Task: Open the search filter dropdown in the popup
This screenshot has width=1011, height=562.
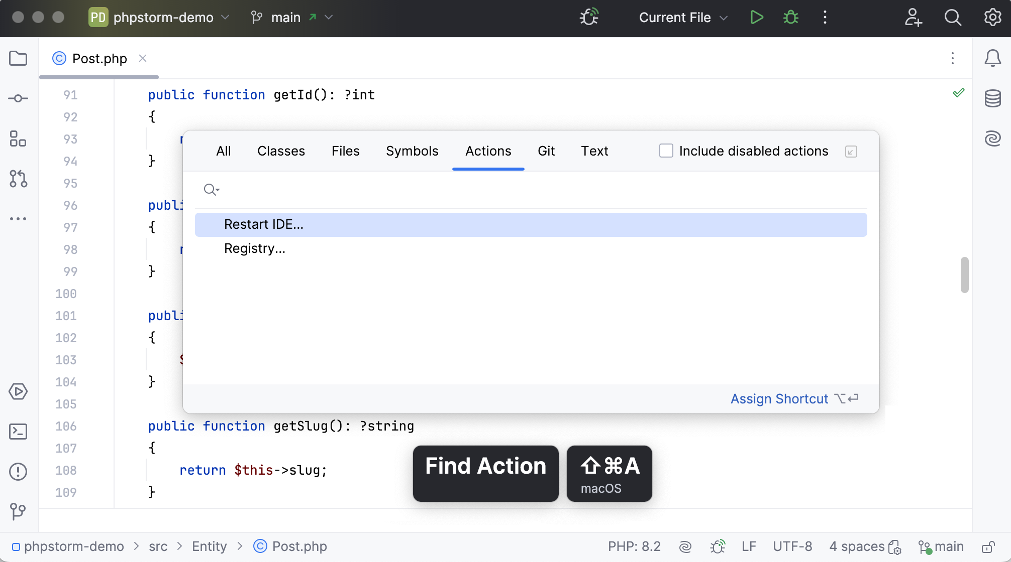Action: (211, 190)
